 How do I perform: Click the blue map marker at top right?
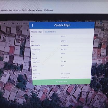[101, 23]
